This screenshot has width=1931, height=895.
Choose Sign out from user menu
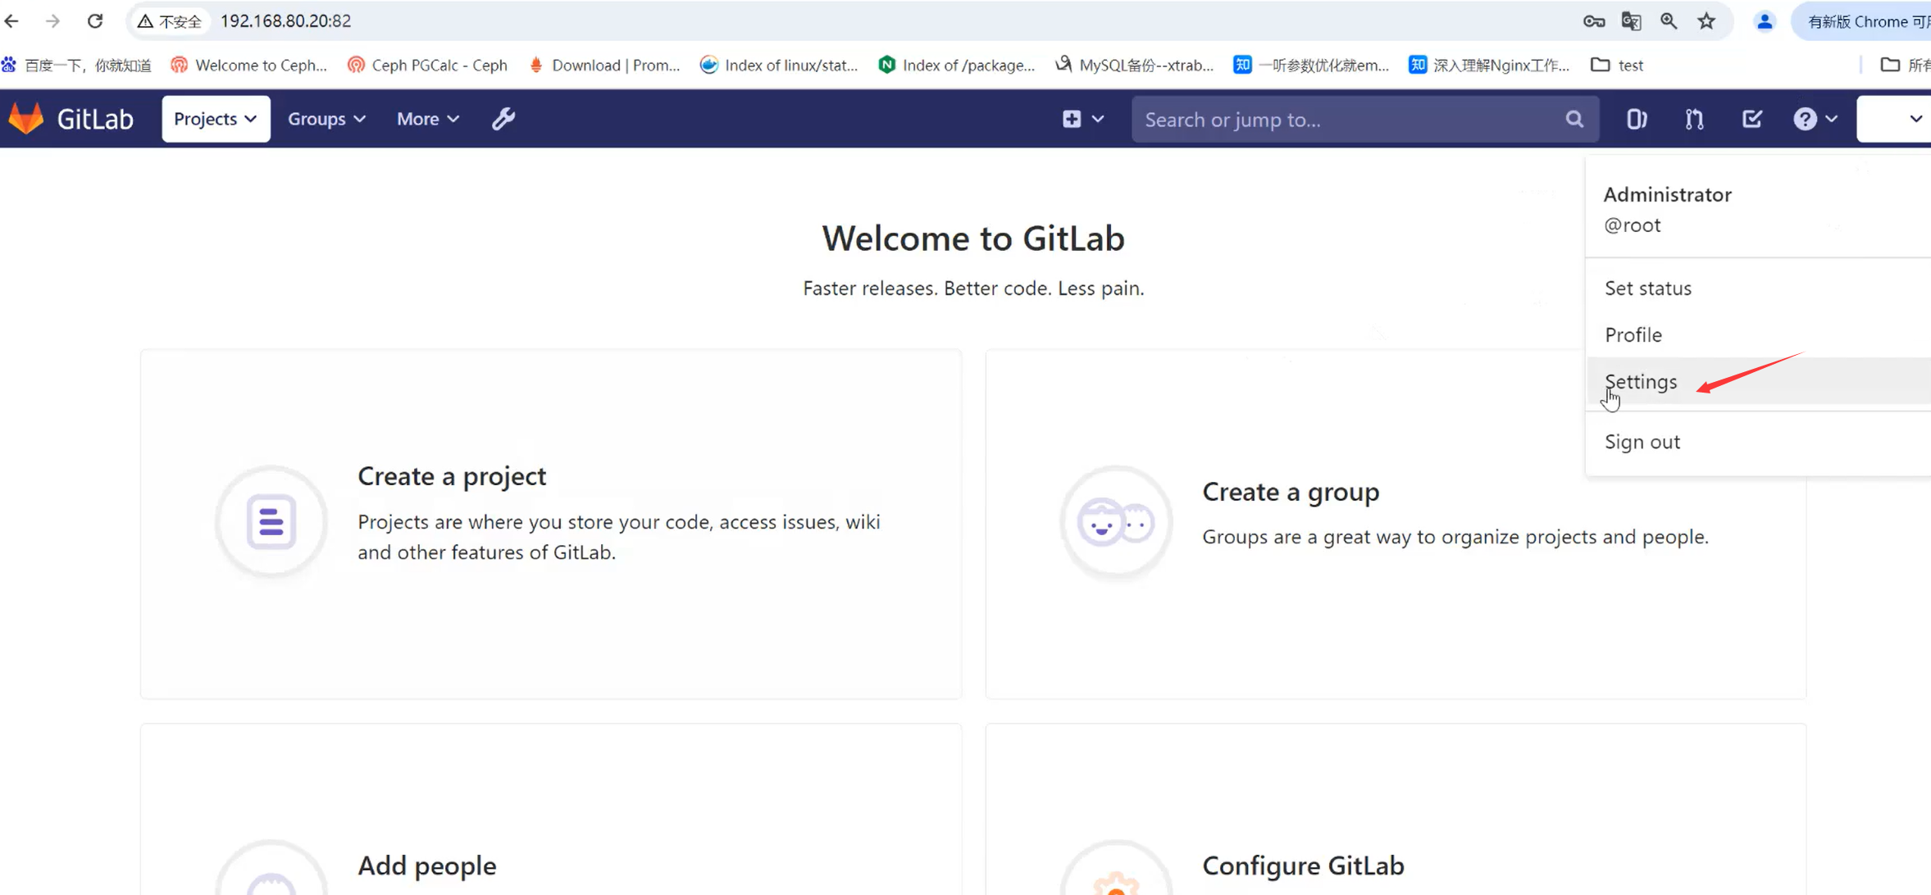(1642, 442)
